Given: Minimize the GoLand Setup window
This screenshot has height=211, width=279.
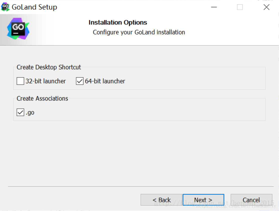Looking at the screenshot, I should click(214, 7).
